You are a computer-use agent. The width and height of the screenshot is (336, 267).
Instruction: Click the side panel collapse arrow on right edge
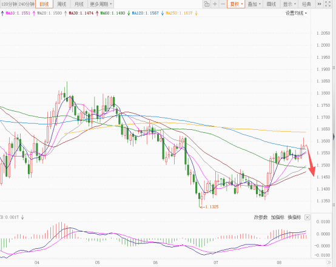point(334,137)
